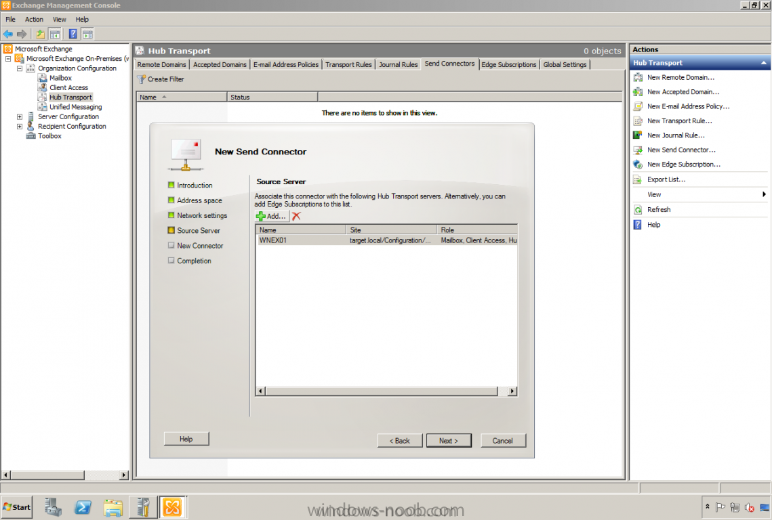Switch to the Accepted Domains tab
772x520 pixels.
point(220,64)
